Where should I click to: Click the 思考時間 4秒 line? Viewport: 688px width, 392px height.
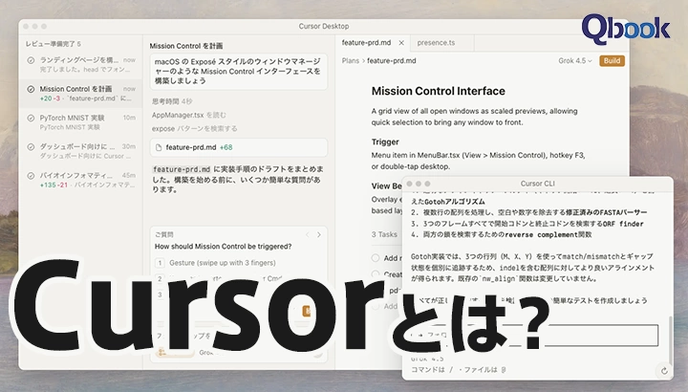point(172,101)
